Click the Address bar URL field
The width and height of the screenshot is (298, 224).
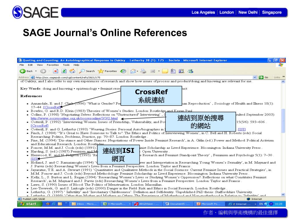tap(143, 77)
